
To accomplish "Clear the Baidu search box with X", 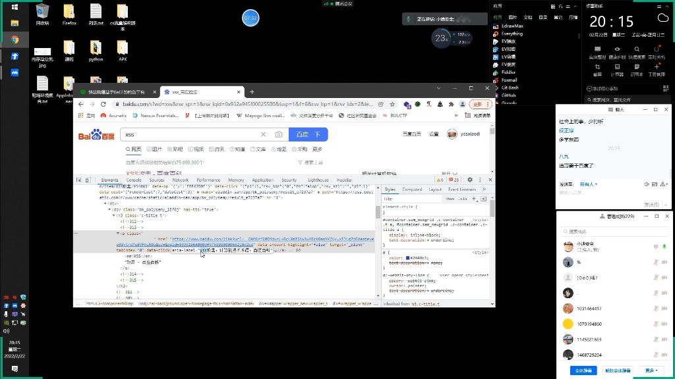I will click(264, 134).
